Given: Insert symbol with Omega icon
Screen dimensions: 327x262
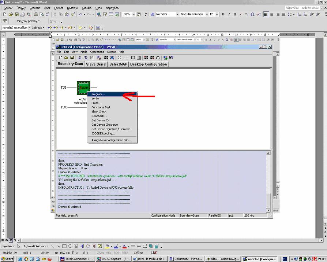Looking at the screenshot, I should (x=252, y=14).
